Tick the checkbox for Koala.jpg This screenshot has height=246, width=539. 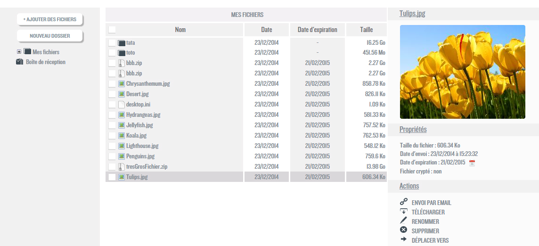(x=112, y=136)
